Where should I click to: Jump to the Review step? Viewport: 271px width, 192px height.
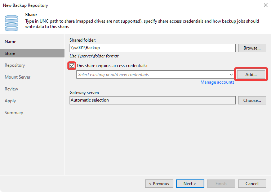click(x=11, y=89)
